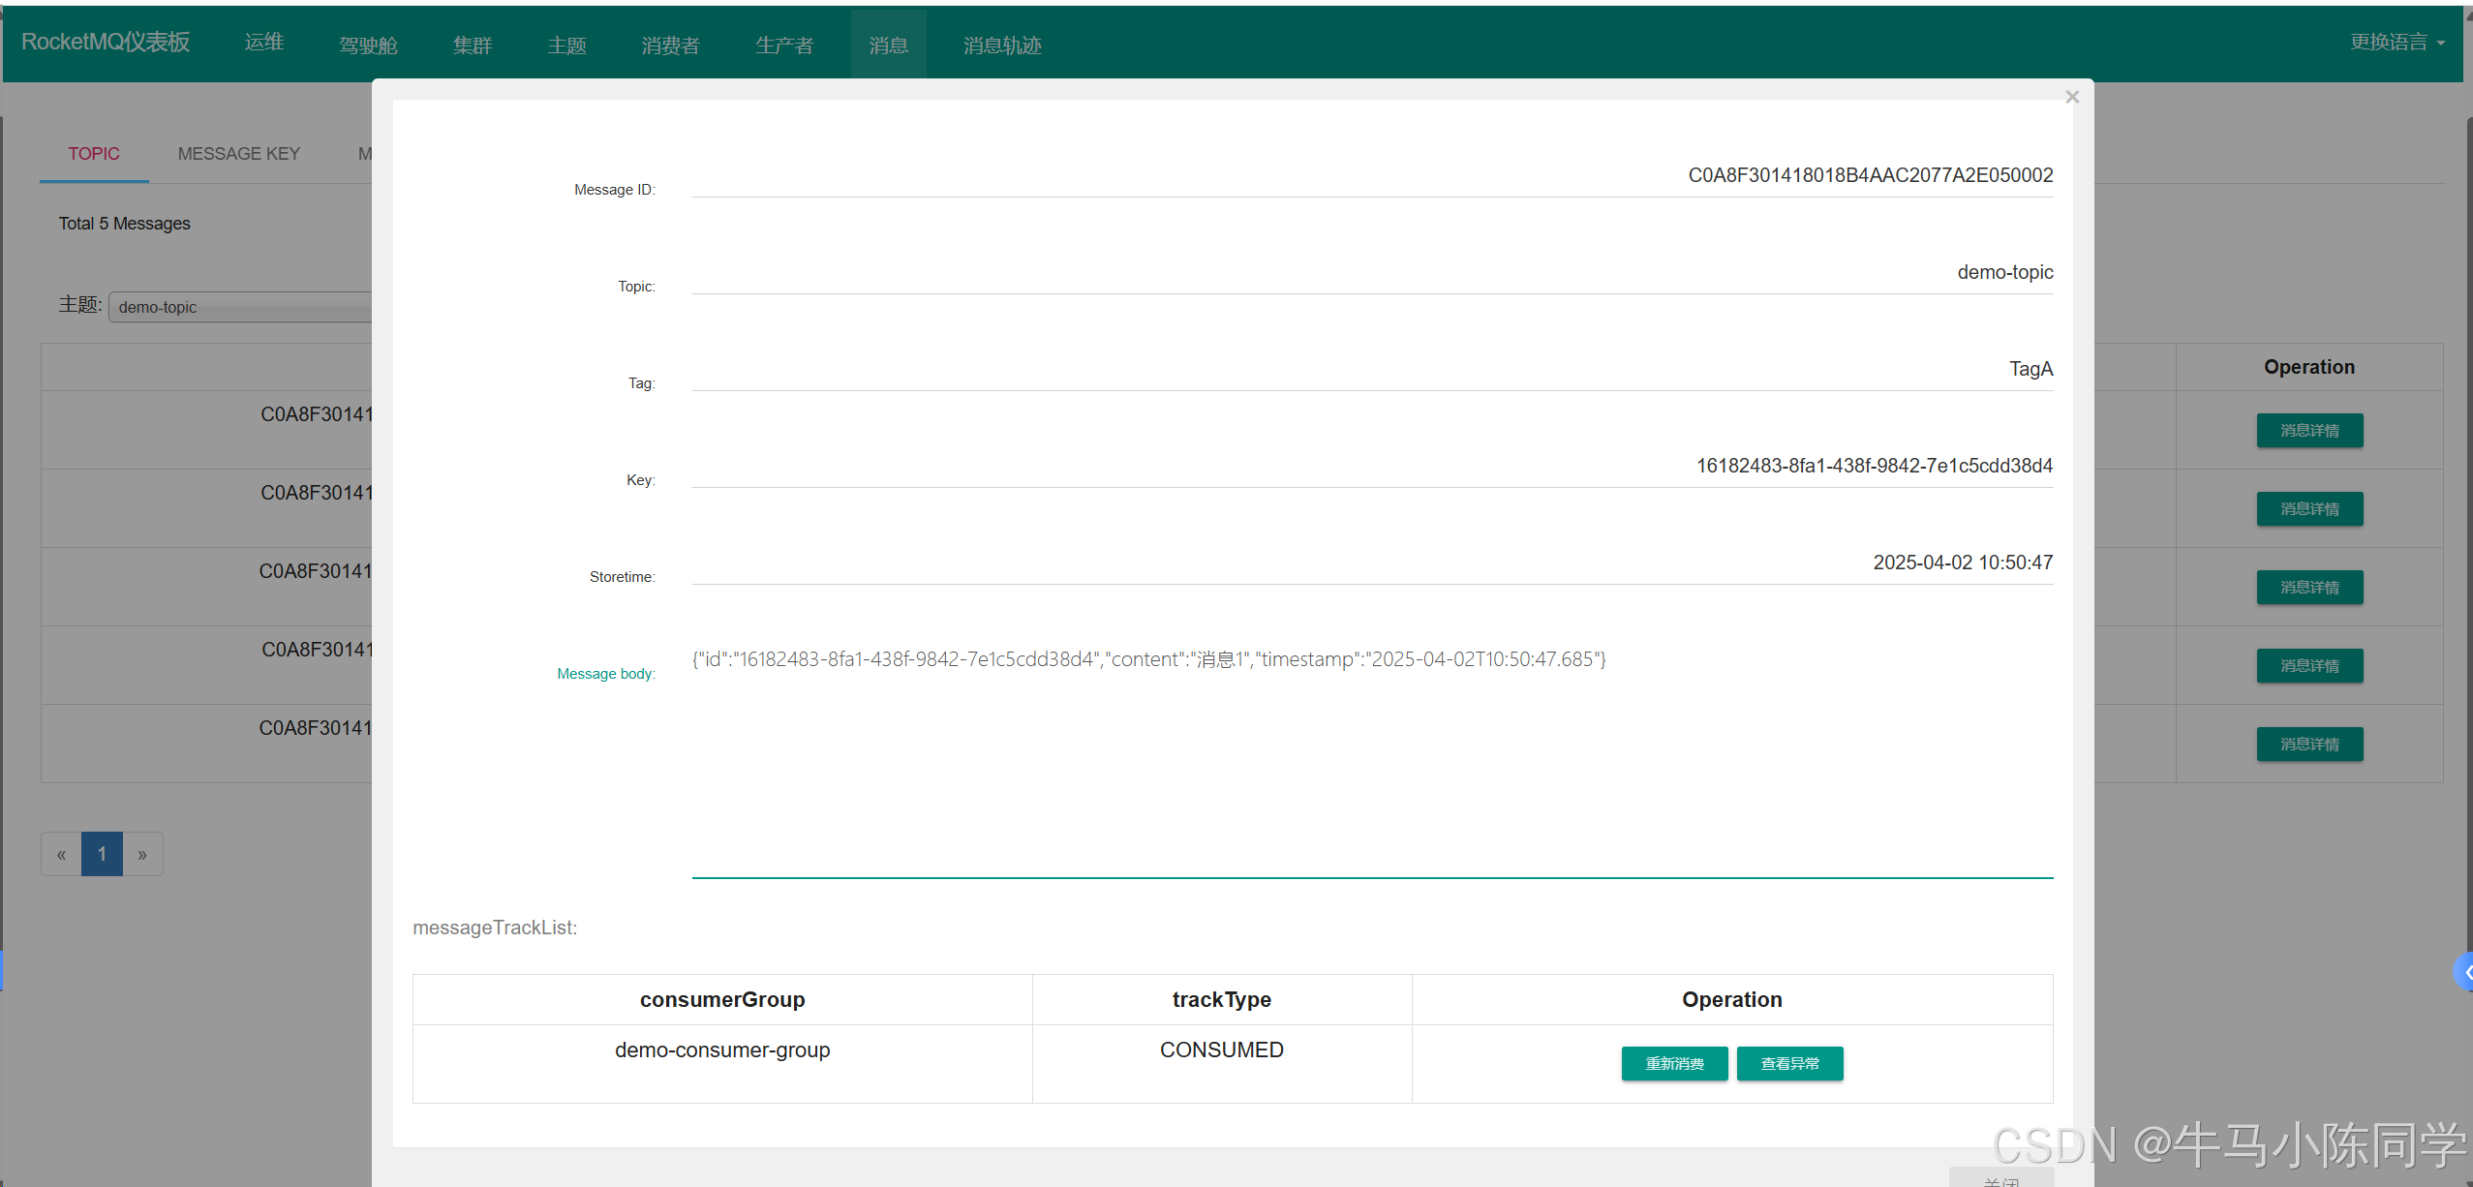
Task: Go to previous page with « arrow
Action: [61, 854]
